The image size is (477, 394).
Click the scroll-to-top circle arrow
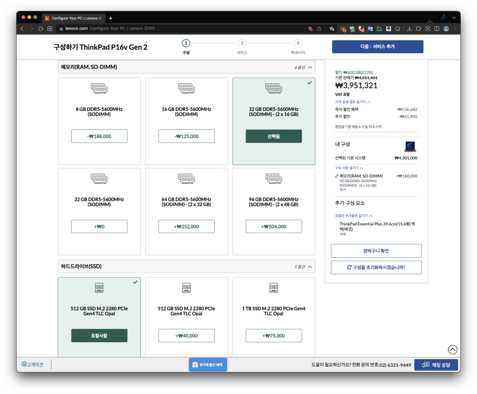point(452,350)
